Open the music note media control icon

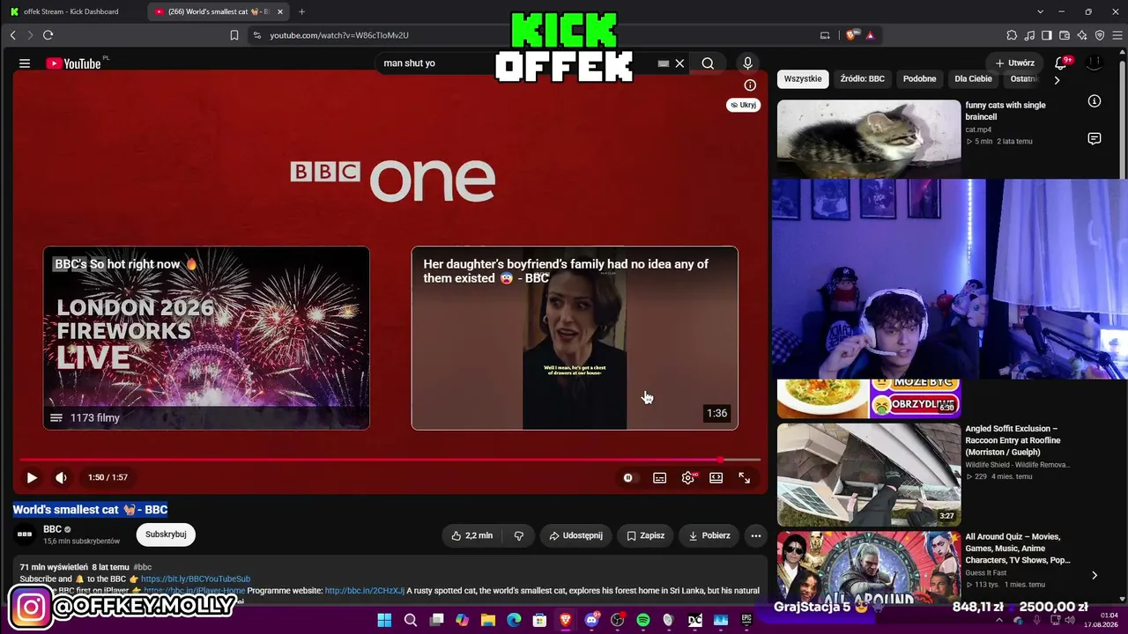click(1029, 35)
